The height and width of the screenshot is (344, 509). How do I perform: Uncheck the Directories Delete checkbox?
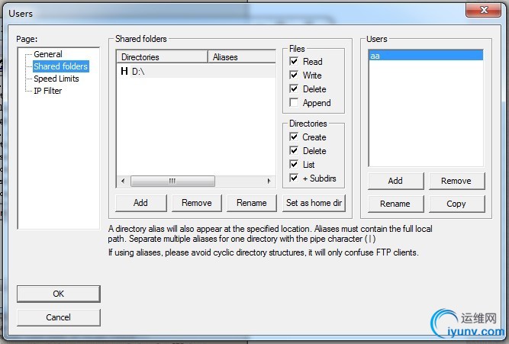[x=294, y=150]
